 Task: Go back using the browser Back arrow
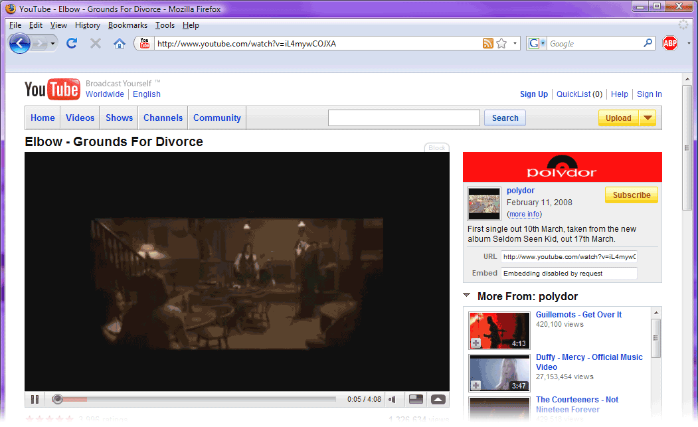[x=19, y=44]
